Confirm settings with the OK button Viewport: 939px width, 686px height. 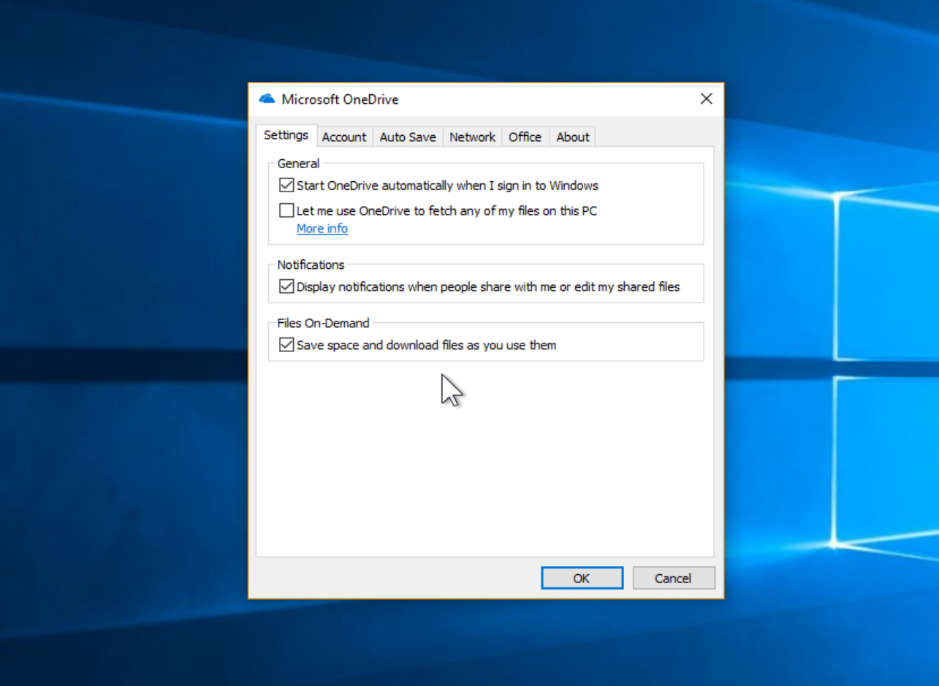click(x=582, y=578)
